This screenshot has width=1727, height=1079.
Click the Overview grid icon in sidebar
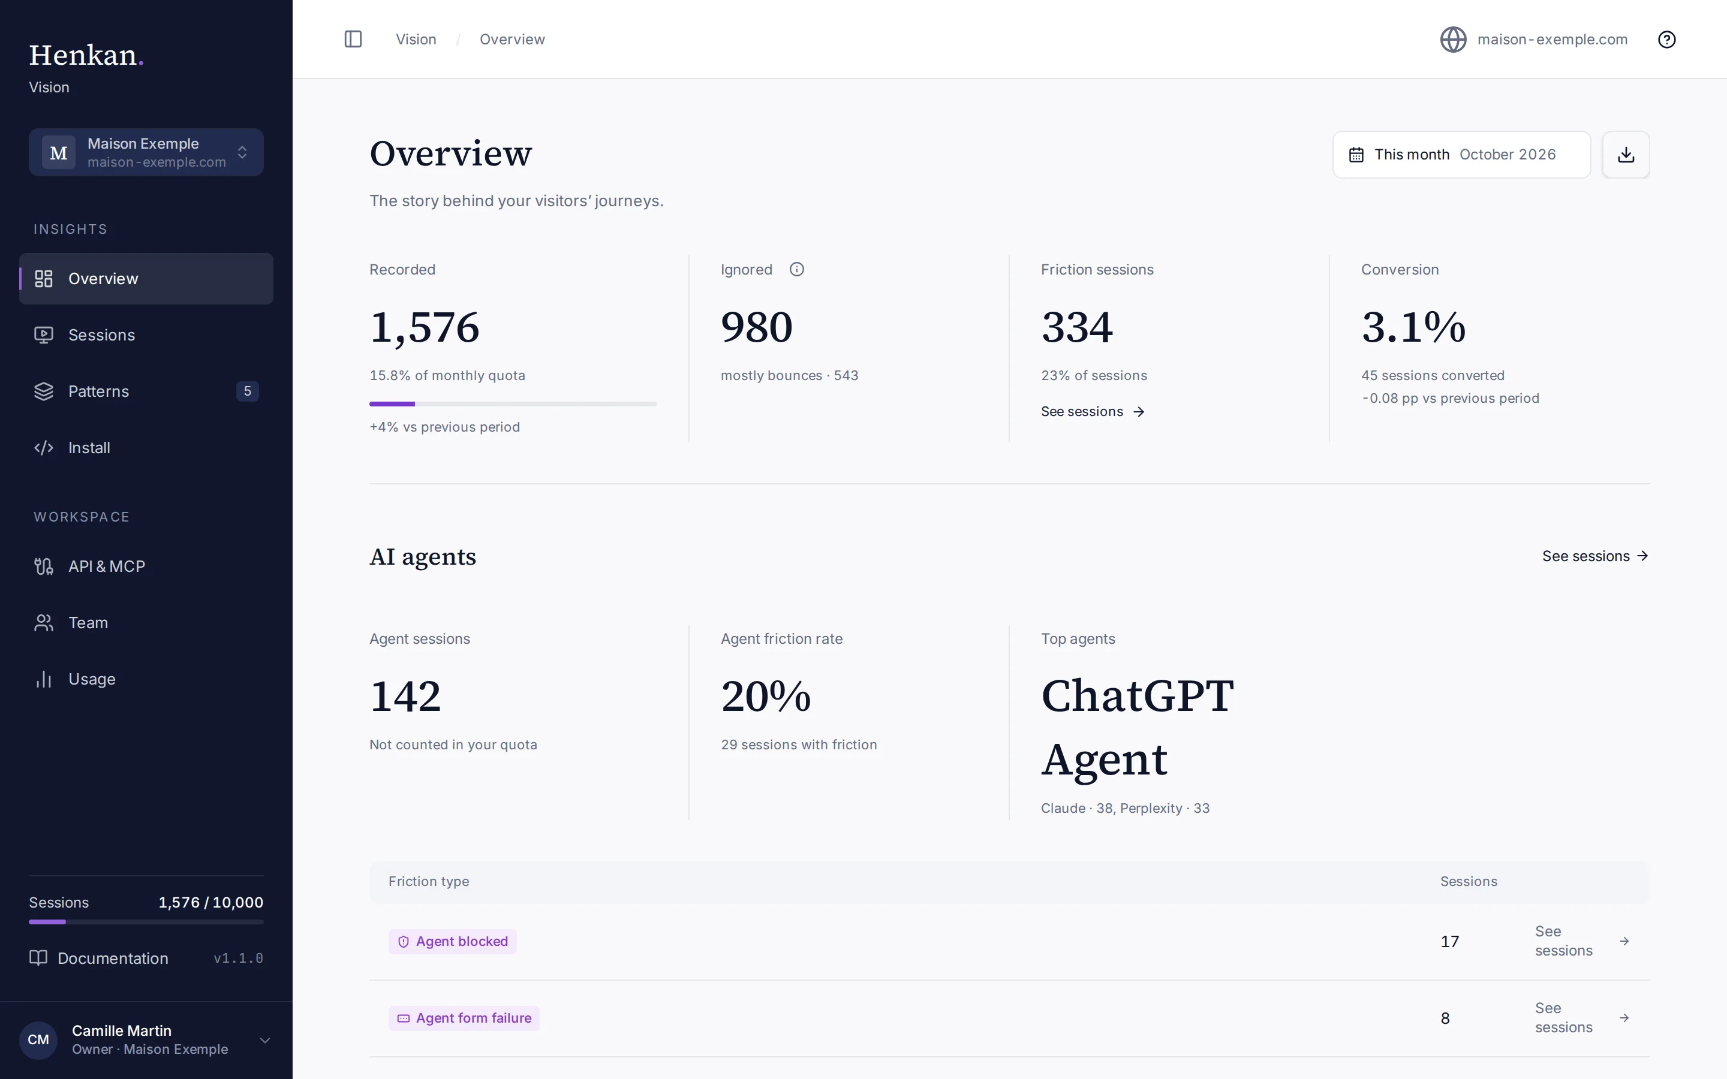(44, 278)
